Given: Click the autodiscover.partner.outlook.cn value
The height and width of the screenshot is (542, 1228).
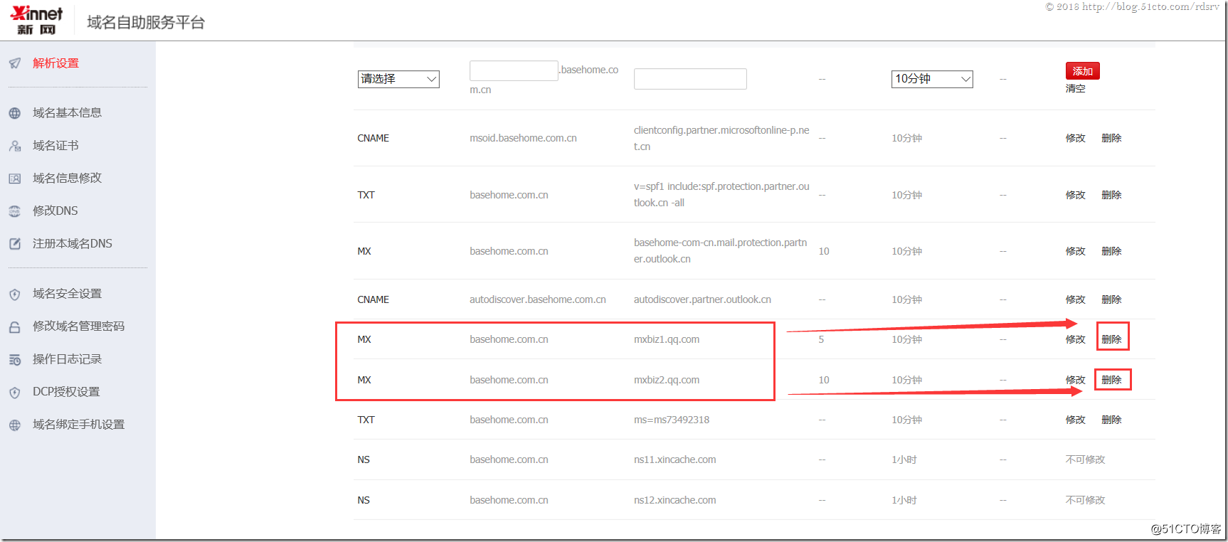Looking at the screenshot, I should [x=702, y=299].
